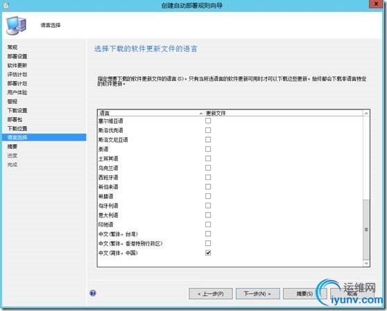Viewport: 387px width, 311px height.
Task: Cancel the wizard with 取消 button
Action: coord(352,294)
